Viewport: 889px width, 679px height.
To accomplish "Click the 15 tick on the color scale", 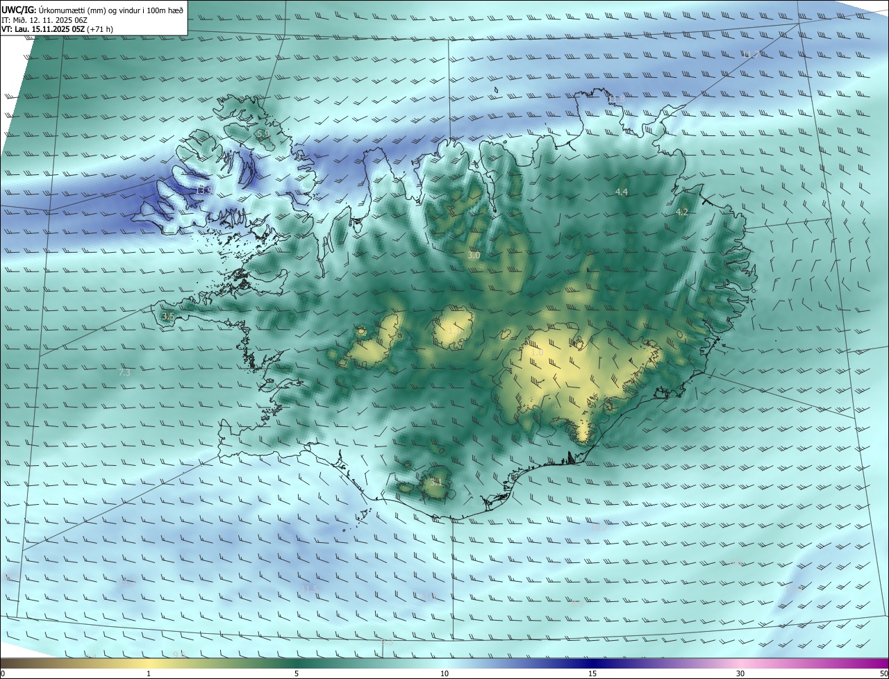I will 592,673.
